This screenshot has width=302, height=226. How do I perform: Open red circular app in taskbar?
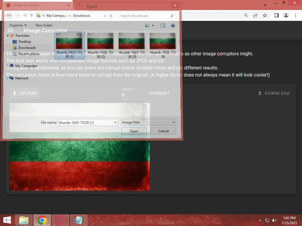(60, 220)
